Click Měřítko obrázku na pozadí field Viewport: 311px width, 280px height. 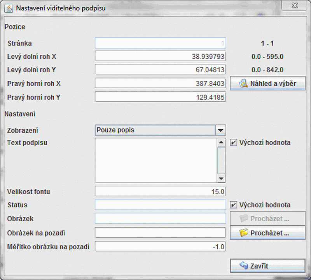(x=160, y=247)
